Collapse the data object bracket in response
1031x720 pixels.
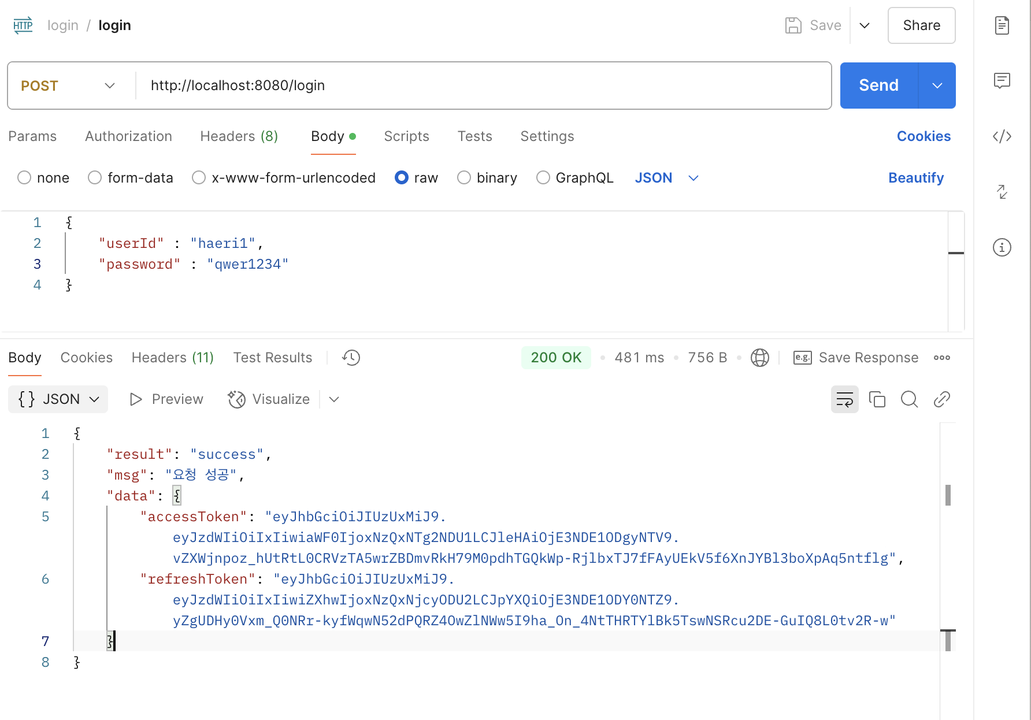click(177, 496)
